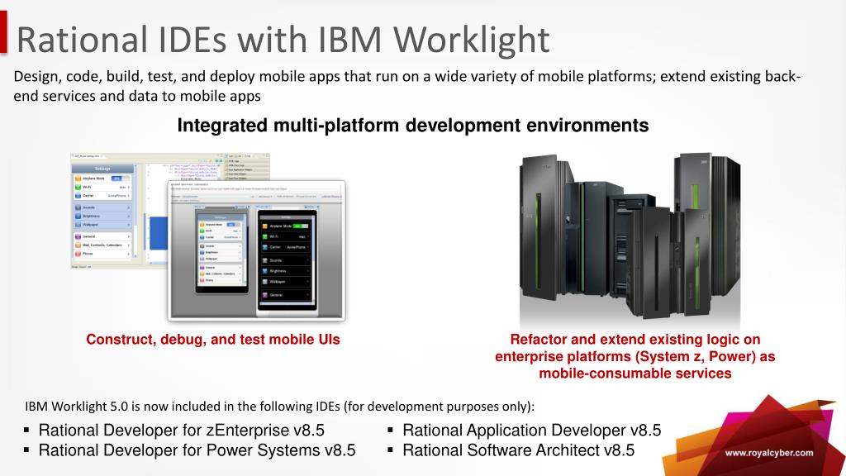
Task: Click Brightness icon in IDE preview list
Action: [x=78, y=216]
